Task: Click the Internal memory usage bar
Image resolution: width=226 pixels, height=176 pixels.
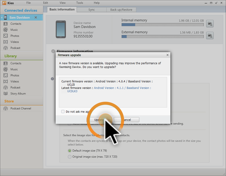Action: (x=163, y=25)
